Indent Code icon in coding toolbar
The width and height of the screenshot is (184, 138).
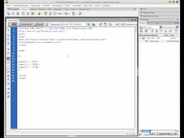click(x=8, y=89)
